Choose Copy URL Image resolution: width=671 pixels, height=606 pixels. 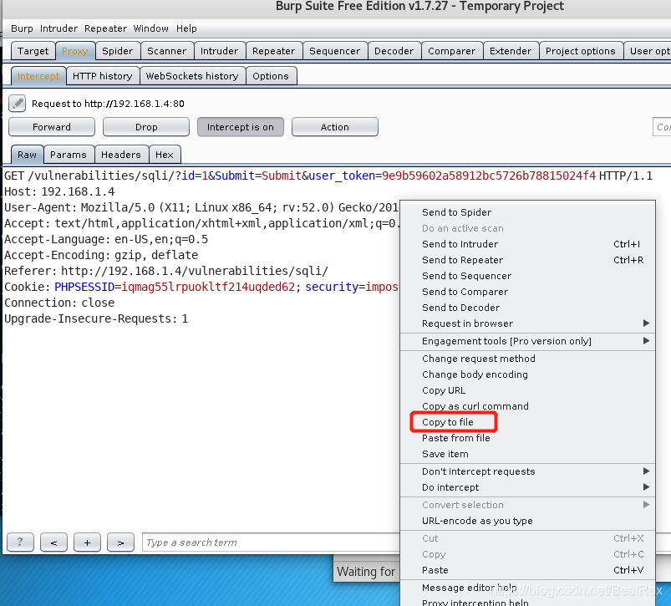pyautogui.click(x=527, y=390)
